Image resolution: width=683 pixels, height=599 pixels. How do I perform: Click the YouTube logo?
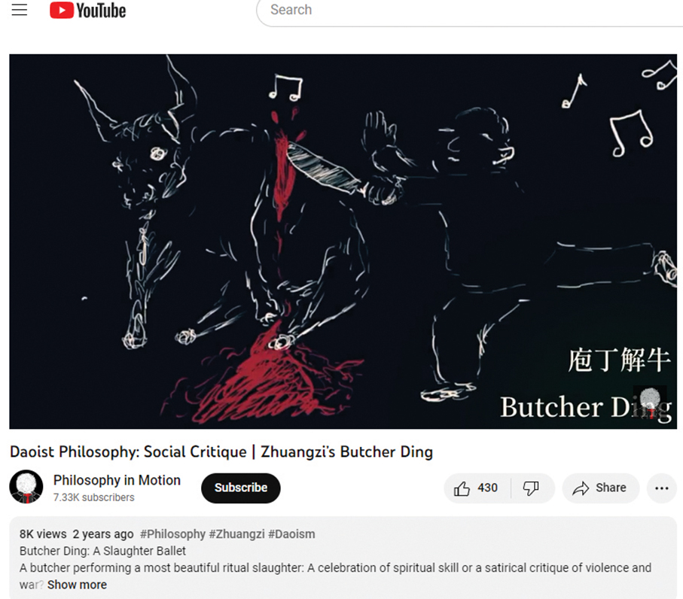tap(87, 11)
